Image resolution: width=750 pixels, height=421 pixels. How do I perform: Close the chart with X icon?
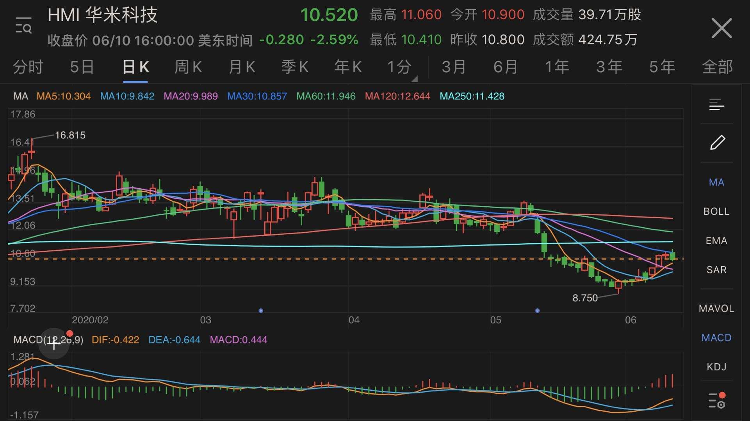(721, 28)
